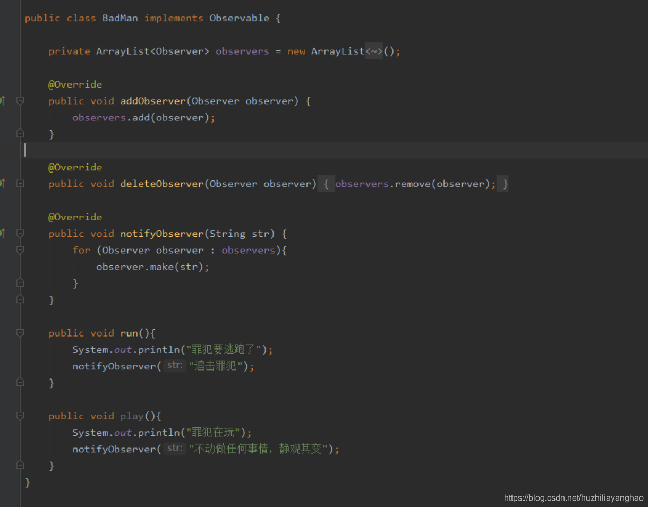Click the addObserver method name
The height and width of the screenshot is (508, 649).
(x=153, y=101)
